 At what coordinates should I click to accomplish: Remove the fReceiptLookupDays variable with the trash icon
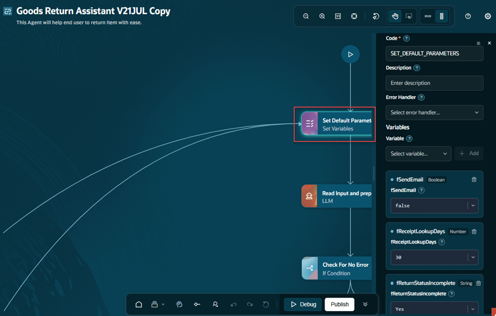pos(474,231)
